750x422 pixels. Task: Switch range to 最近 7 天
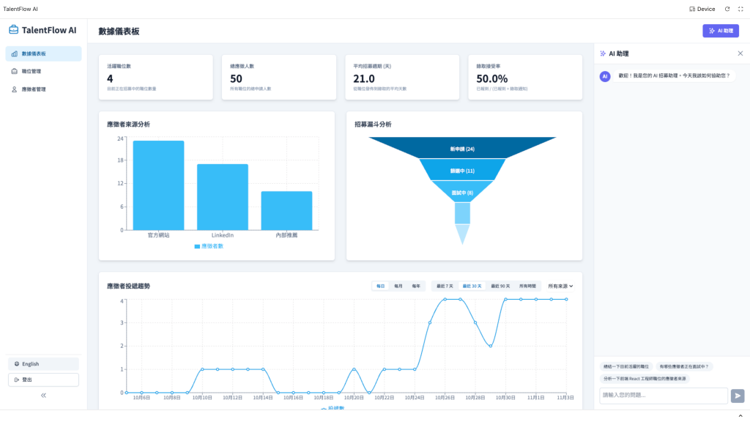pos(445,286)
